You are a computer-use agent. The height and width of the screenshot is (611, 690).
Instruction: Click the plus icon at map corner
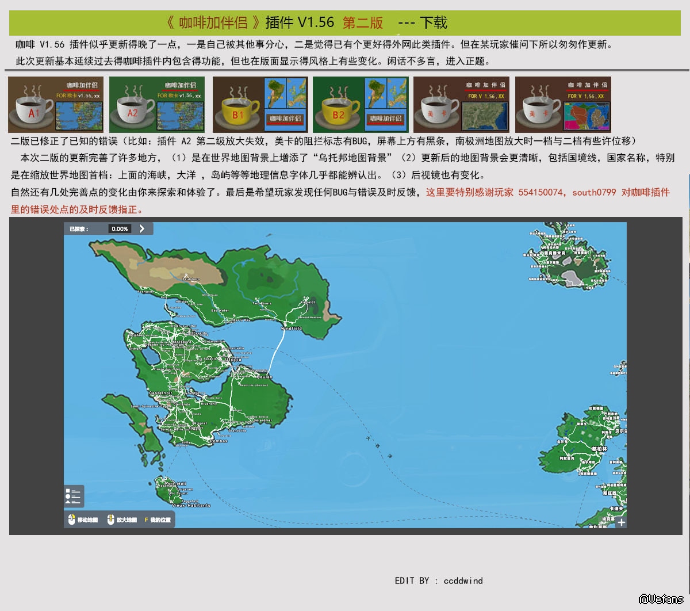[621, 522]
